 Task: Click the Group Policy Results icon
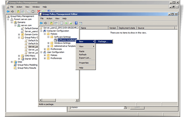pyautogui.click(x=15, y=68)
